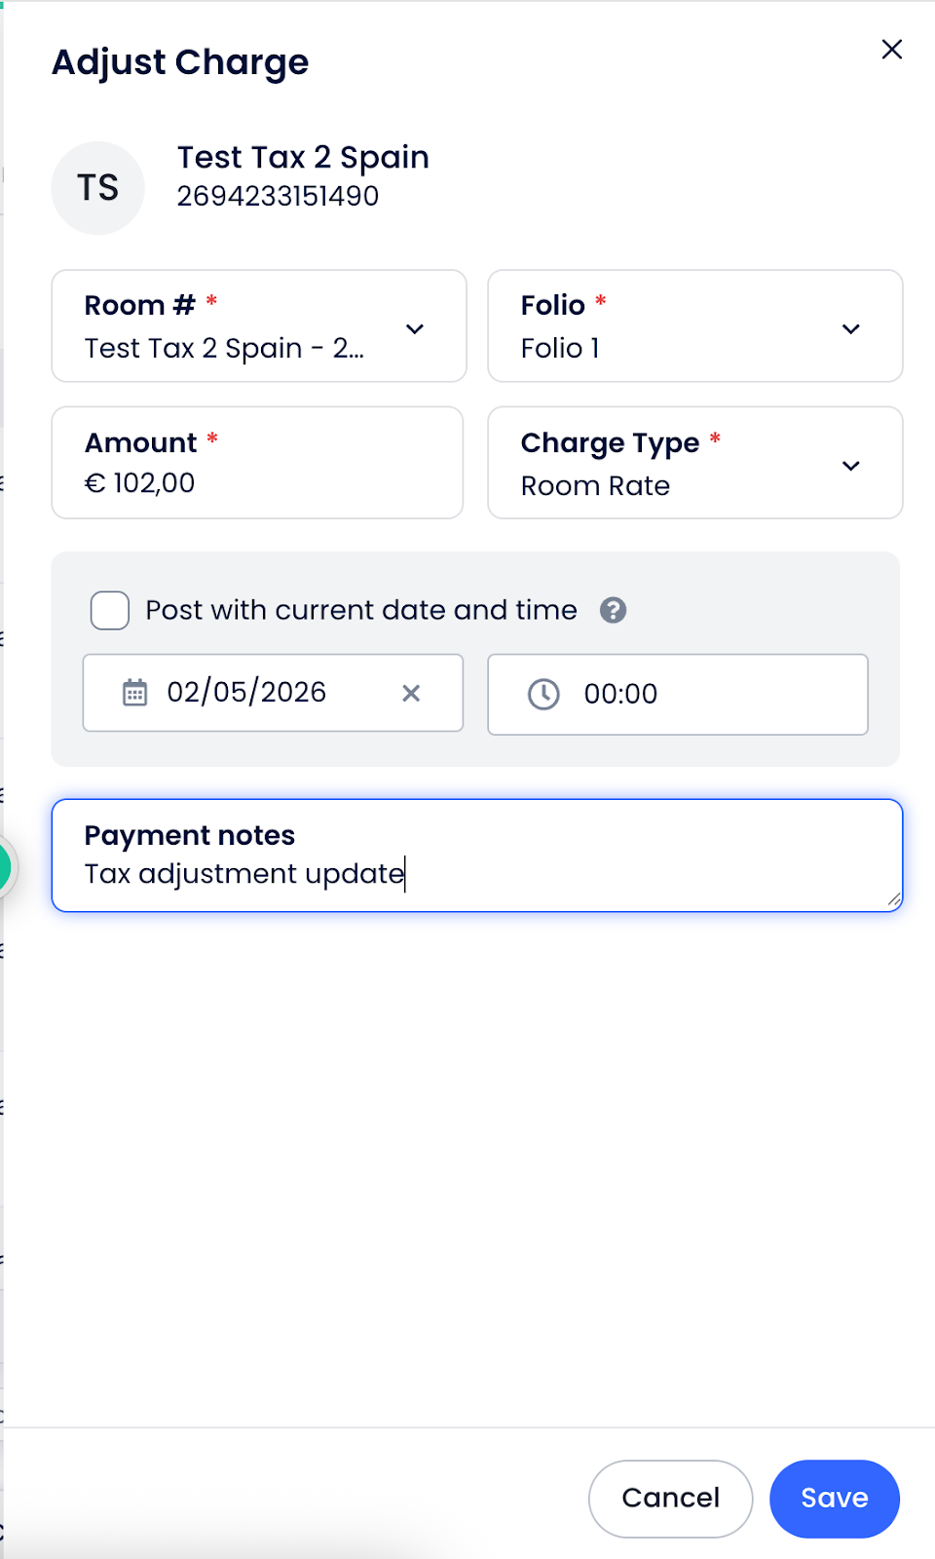Click the calendar icon in date field
The width and height of the screenshot is (935, 1559).
134,693
